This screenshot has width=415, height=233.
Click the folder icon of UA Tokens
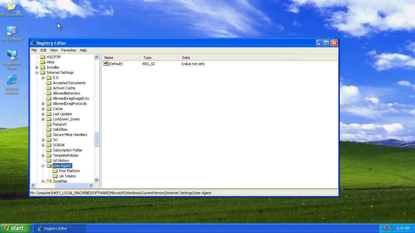coord(55,176)
